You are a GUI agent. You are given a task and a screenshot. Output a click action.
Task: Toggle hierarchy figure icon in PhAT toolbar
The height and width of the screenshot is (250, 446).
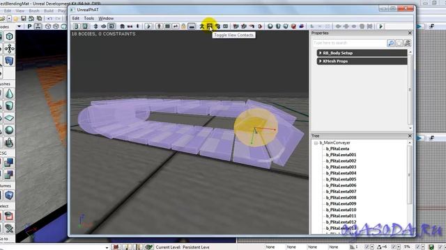click(x=201, y=26)
